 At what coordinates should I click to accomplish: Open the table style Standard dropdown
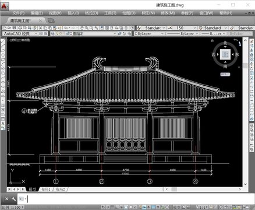click(225, 28)
